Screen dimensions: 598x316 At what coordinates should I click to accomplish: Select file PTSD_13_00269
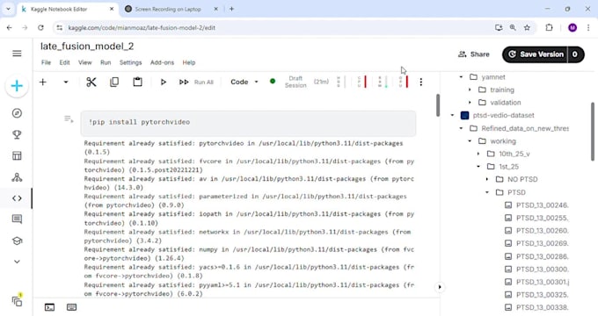pyautogui.click(x=537, y=243)
